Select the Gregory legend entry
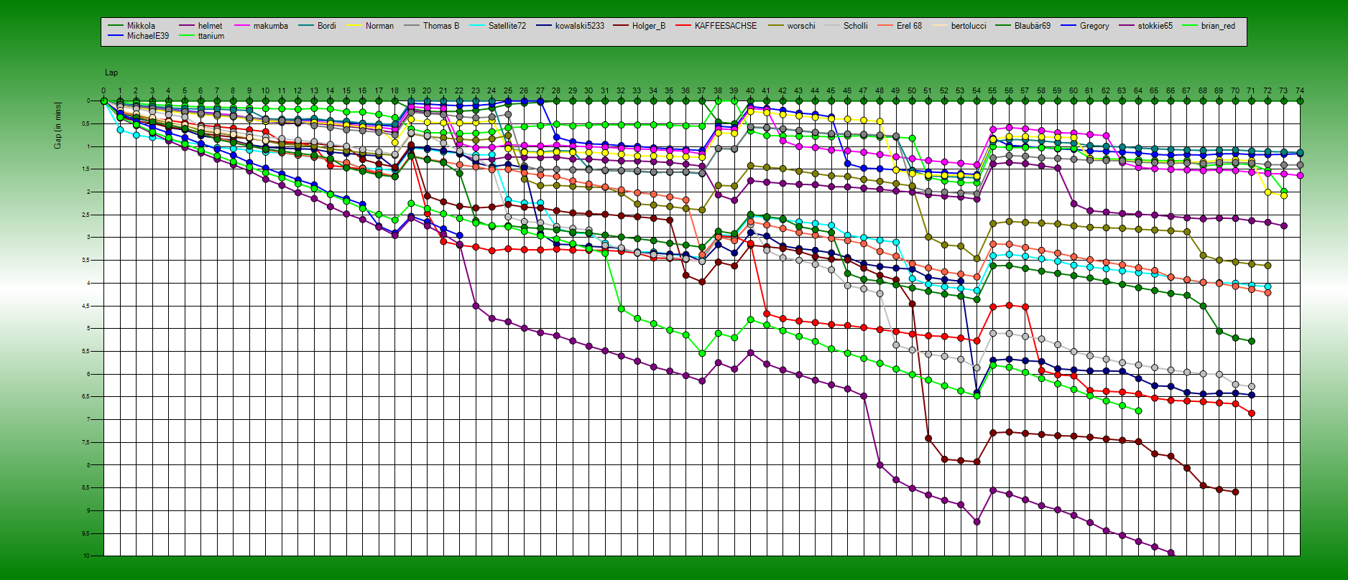1348x580 pixels. click(1094, 26)
